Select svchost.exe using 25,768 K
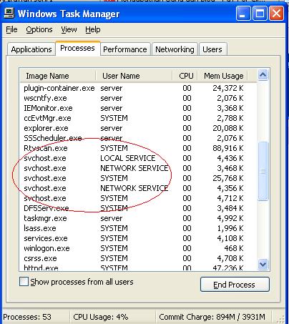This screenshot has height=324, width=289. pos(134,178)
